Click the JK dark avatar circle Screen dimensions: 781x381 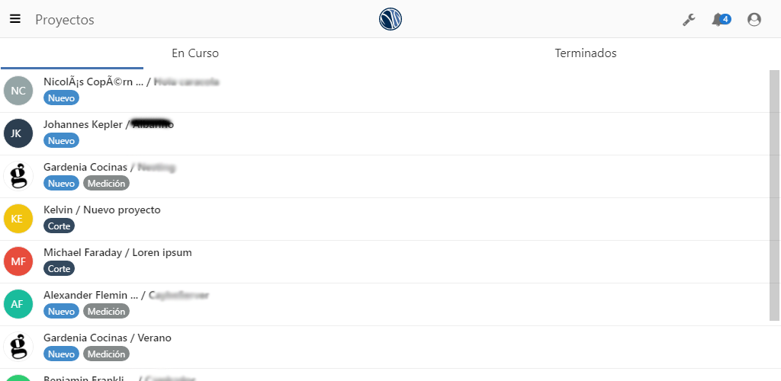click(18, 133)
